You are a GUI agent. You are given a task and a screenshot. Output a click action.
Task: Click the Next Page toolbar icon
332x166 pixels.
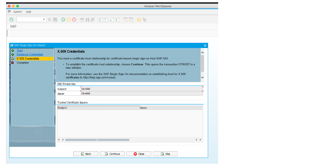pyautogui.click(x=112, y=20)
